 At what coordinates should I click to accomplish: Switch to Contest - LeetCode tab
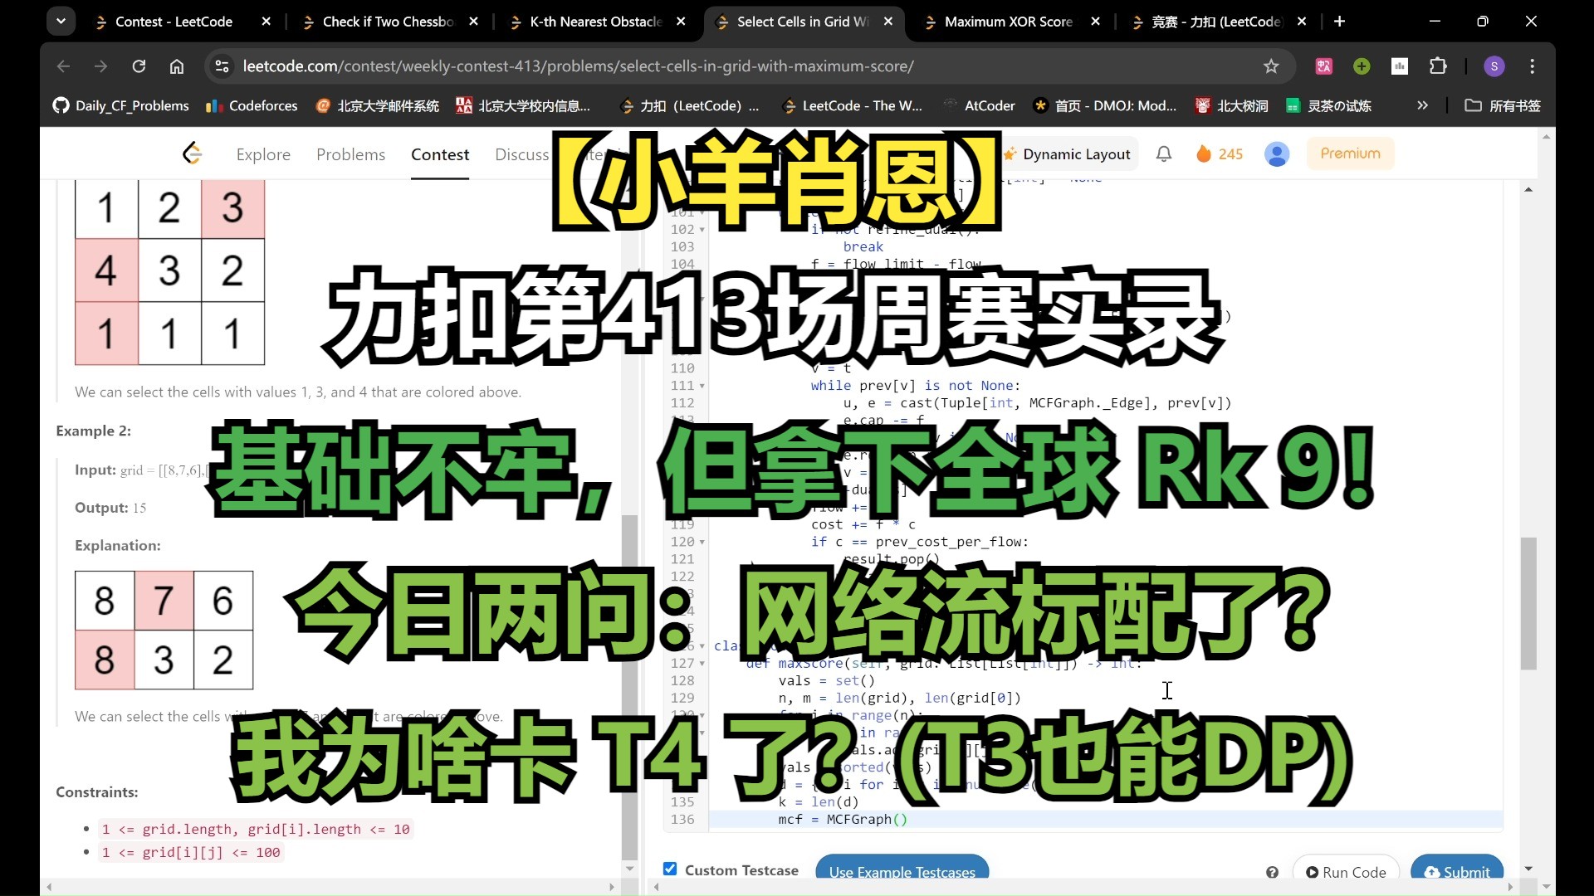pyautogui.click(x=173, y=22)
